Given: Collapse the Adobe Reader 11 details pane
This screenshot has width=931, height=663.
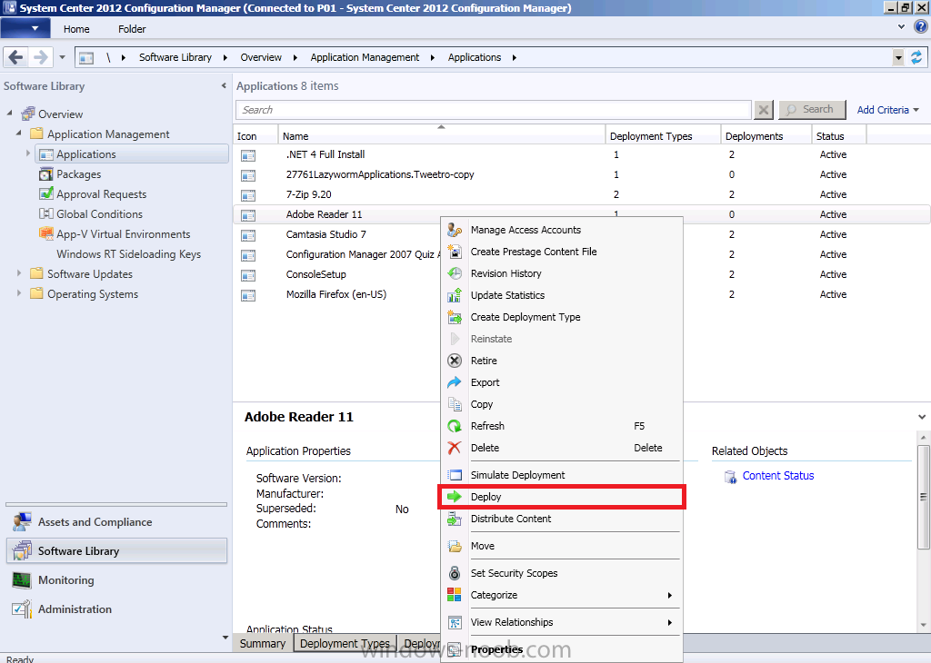Looking at the screenshot, I should [x=922, y=418].
